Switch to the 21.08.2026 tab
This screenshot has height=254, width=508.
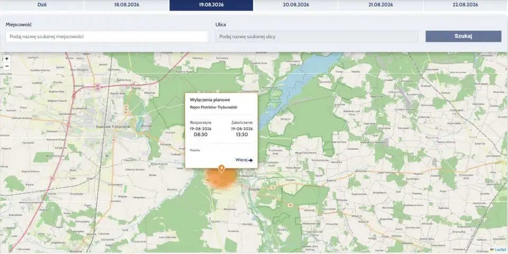pyautogui.click(x=380, y=5)
